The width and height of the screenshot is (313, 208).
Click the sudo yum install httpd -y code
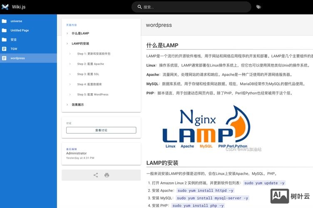[x=206, y=191]
